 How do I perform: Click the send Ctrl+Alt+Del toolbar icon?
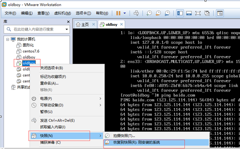click(x=136, y=13)
